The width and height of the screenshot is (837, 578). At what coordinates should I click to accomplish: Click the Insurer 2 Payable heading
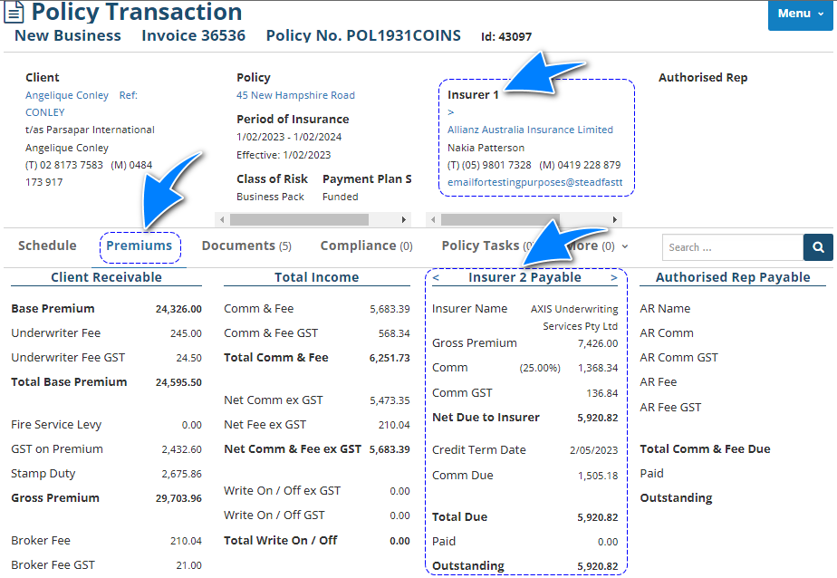pyautogui.click(x=524, y=277)
